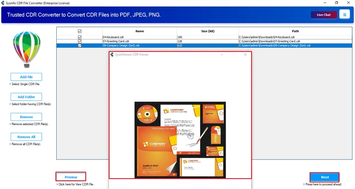The width and height of the screenshot is (355, 189).
Task: Select the 04-Keyboard.cdr file name
Action: 113,37
